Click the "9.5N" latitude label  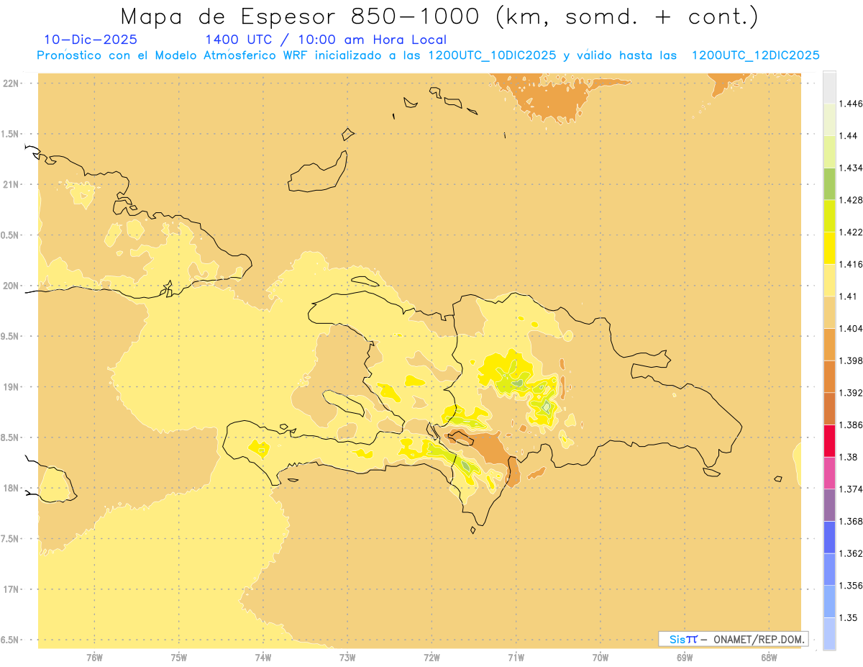10,336
